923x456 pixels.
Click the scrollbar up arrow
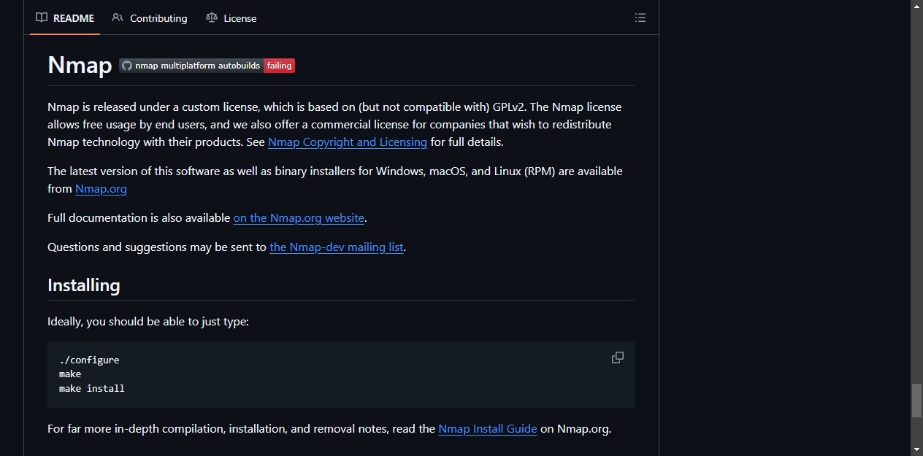click(x=916, y=6)
